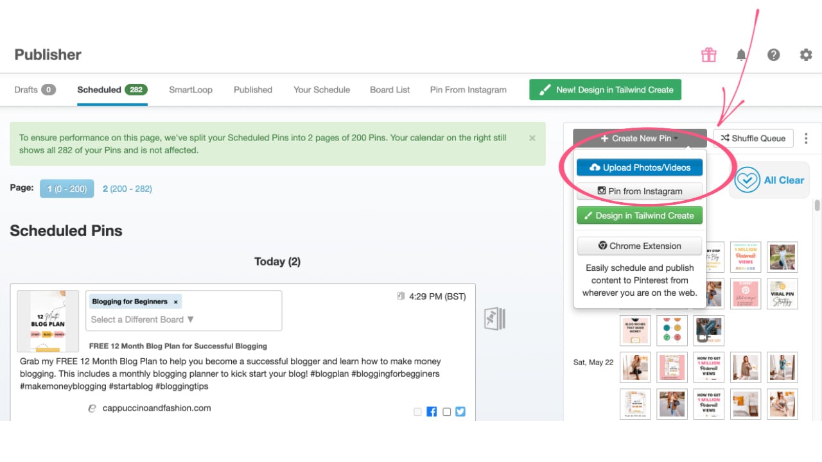Image resolution: width=822 pixels, height=462 pixels.
Task: Expand the Create New Pin dropdown
Action: [640, 138]
